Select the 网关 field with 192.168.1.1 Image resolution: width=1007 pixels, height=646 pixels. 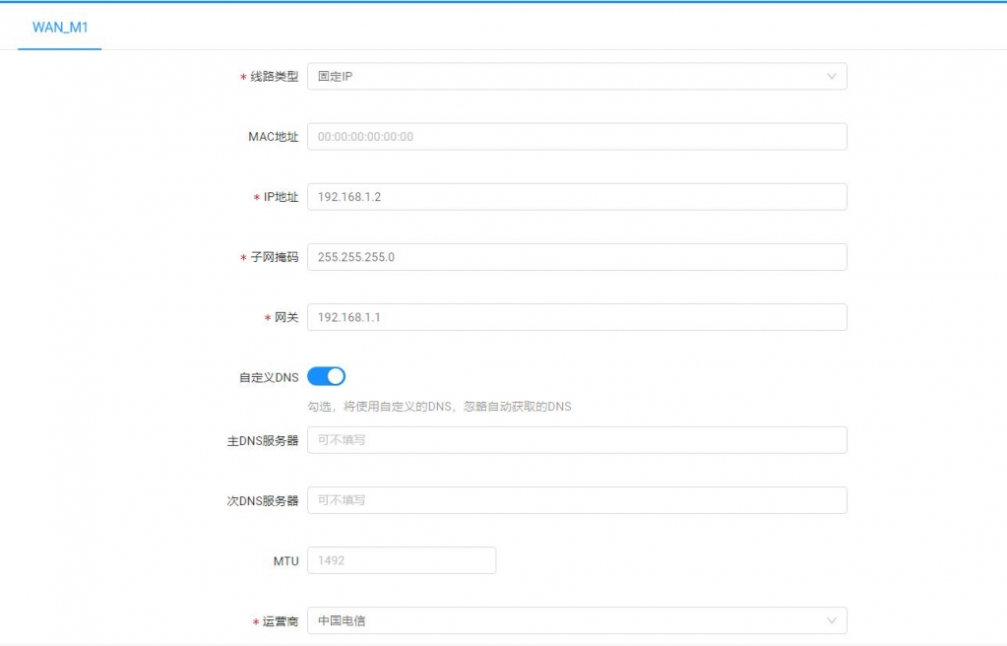[x=576, y=318]
